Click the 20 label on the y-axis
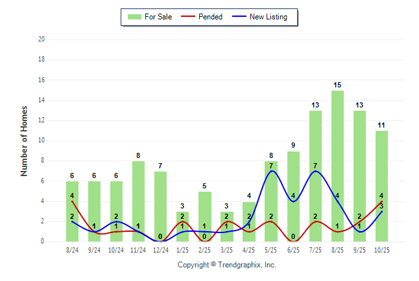This screenshot has width=419, height=281. pyautogui.click(x=41, y=39)
